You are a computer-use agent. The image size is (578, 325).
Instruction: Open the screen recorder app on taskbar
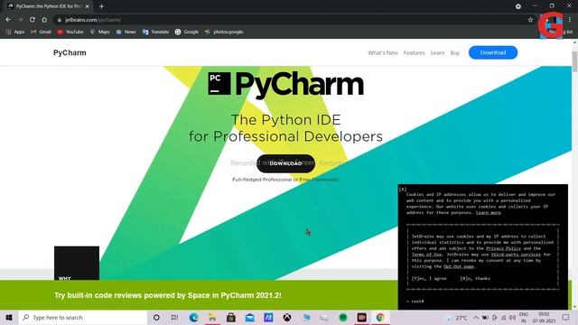point(361,317)
